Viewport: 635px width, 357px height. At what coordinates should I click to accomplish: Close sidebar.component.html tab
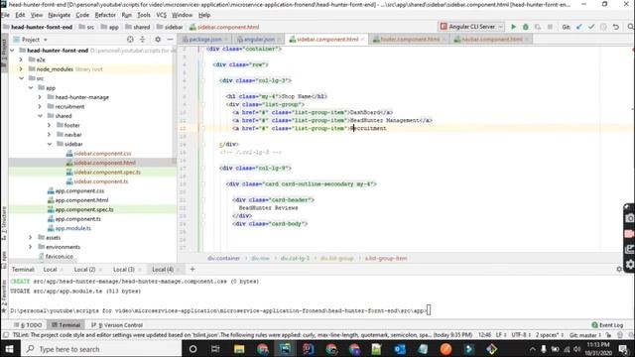click(x=363, y=40)
